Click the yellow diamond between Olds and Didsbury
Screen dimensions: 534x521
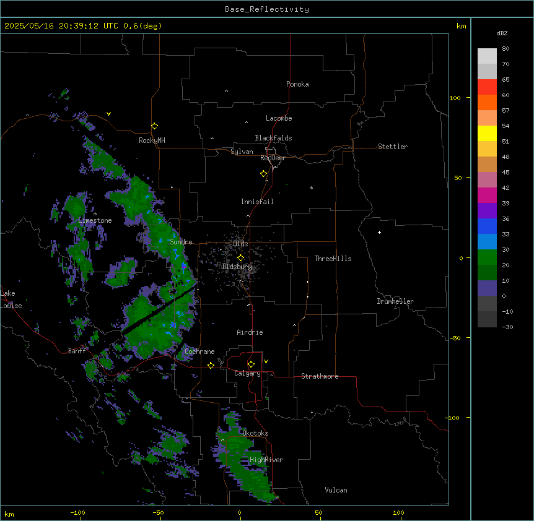click(240, 258)
